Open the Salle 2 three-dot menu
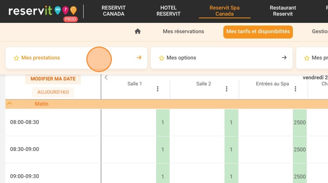 pyautogui.click(x=226, y=89)
